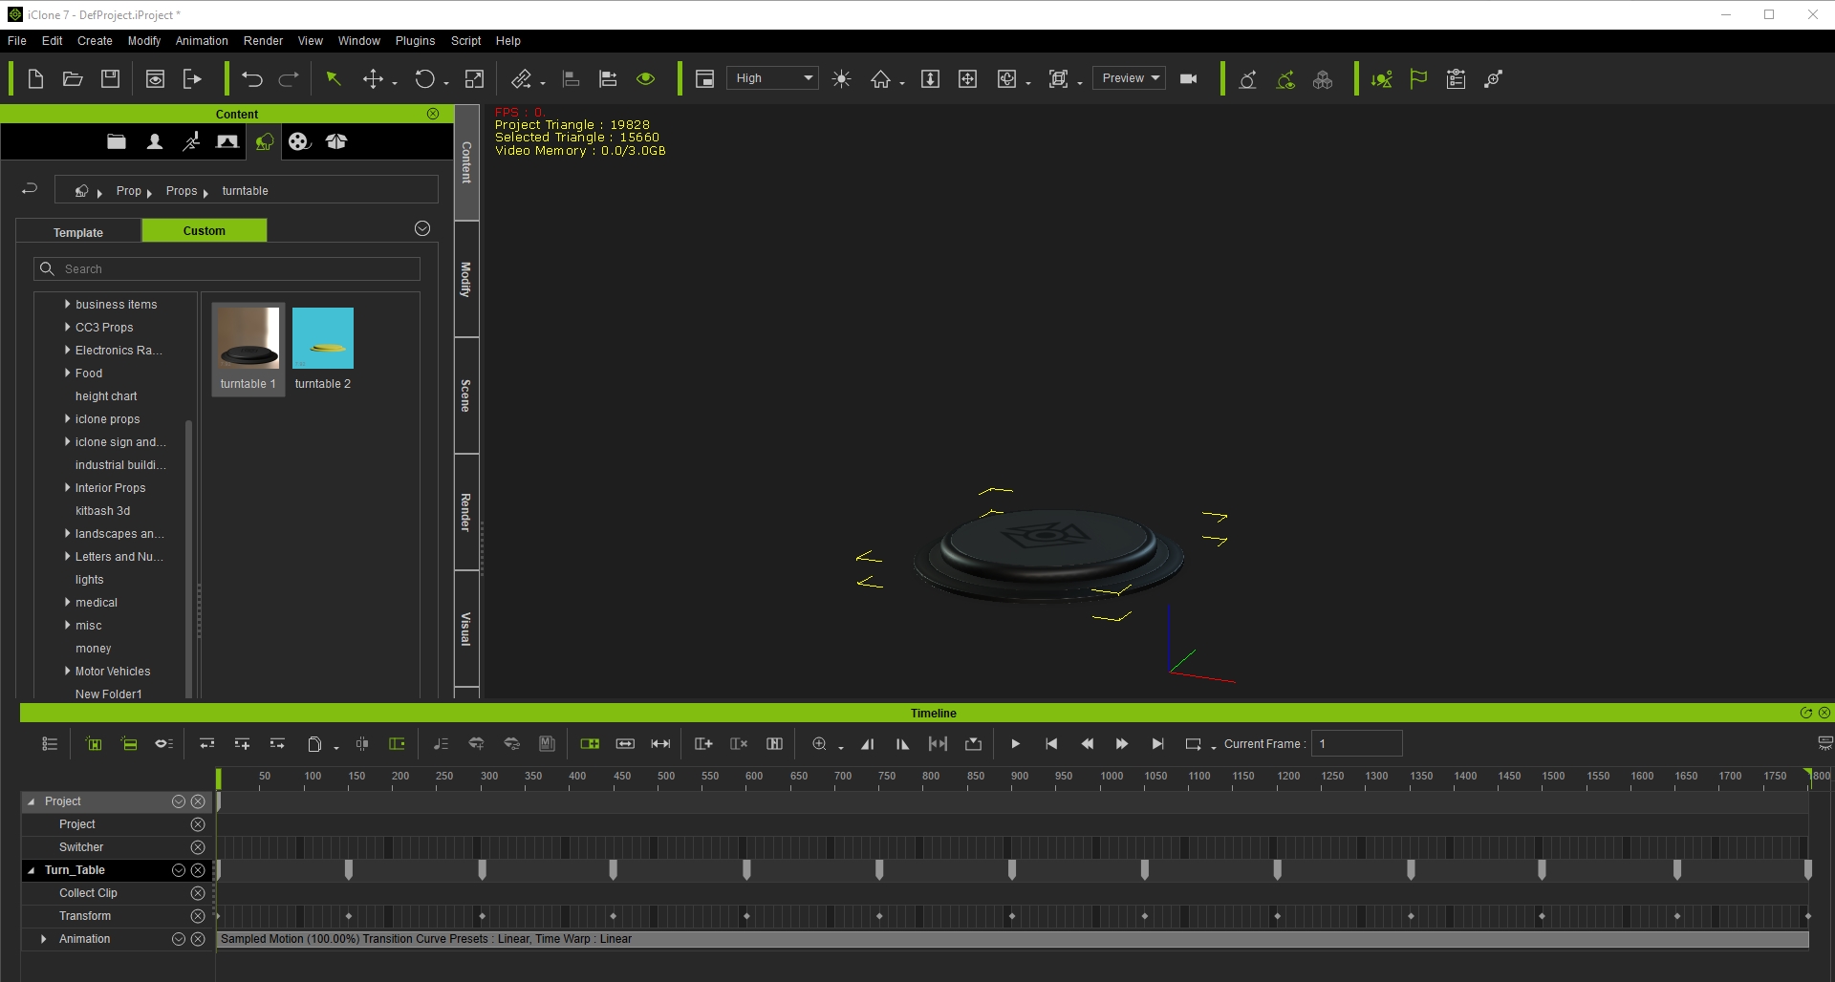Toggle Turn_Table track X circle
Viewport: 1835px width, 982px height.
click(198, 870)
